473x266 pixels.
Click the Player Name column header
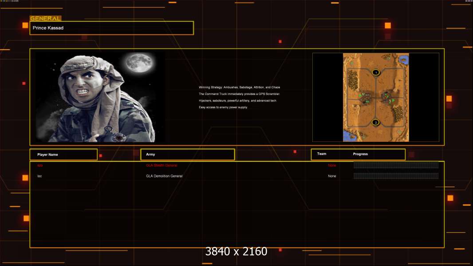coord(63,155)
